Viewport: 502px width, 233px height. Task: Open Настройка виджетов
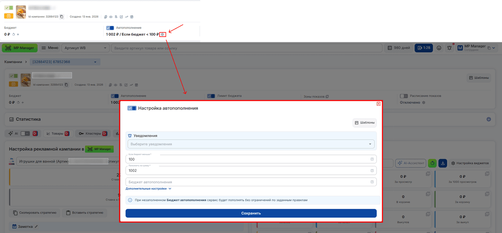tap(470, 163)
